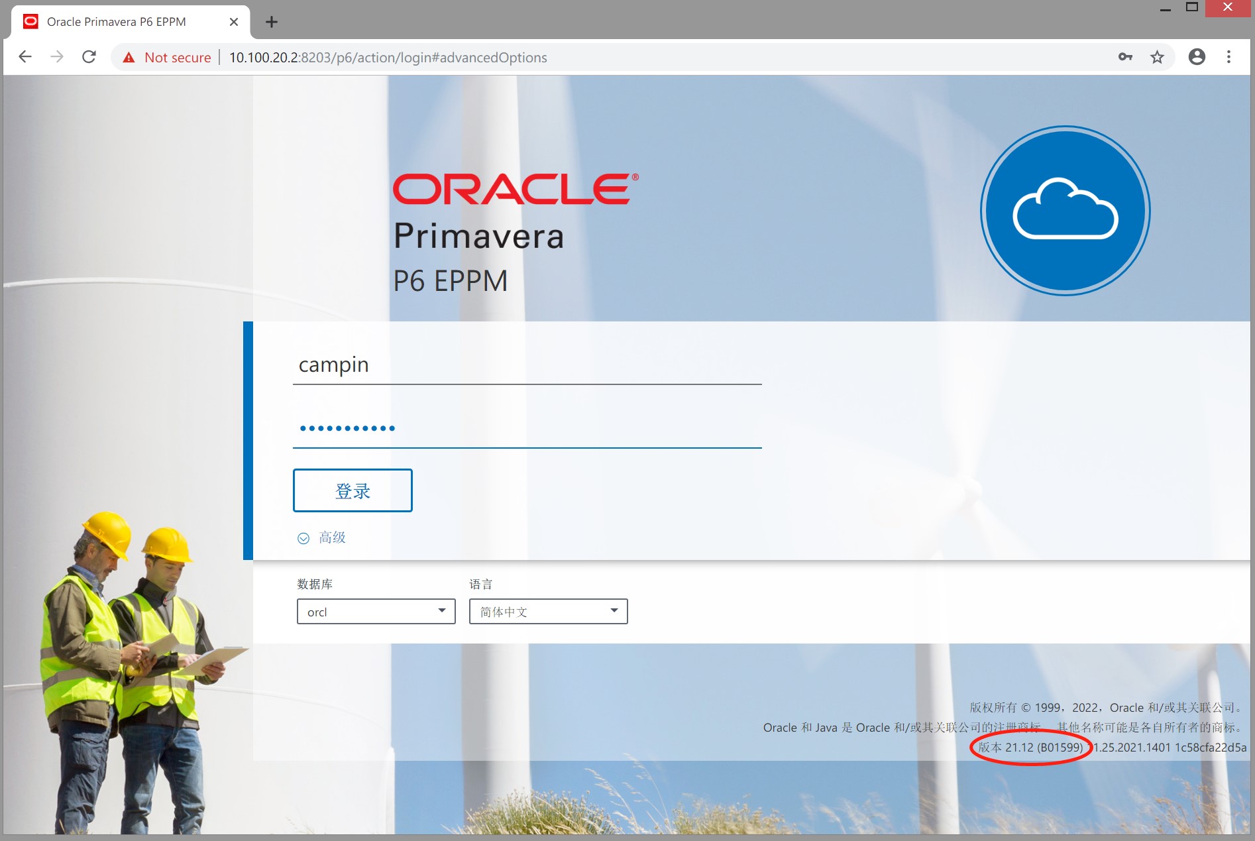Click the username field containing campin
The image size is (1255, 841).
(527, 365)
